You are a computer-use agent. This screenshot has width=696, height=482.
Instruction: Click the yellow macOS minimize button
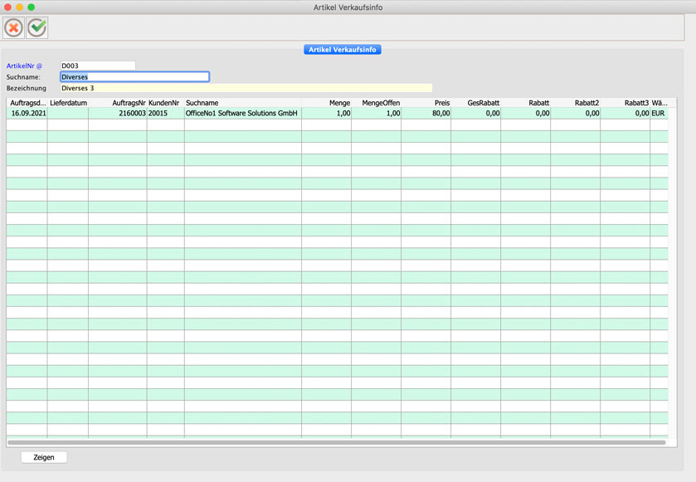(20, 7)
